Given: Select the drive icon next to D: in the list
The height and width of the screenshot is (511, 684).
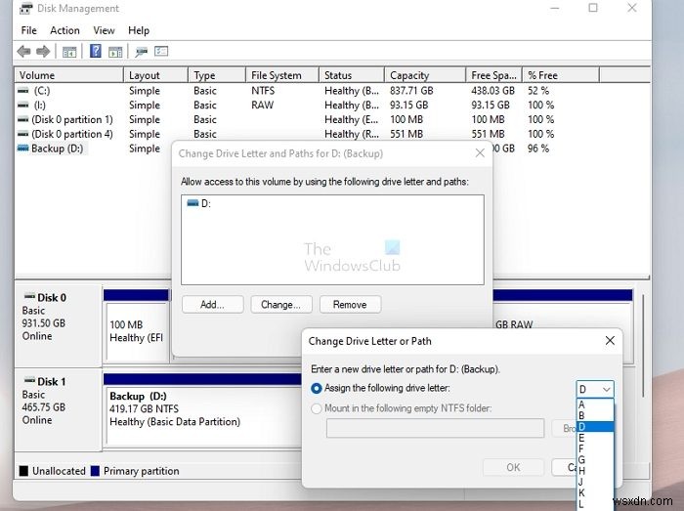Looking at the screenshot, I should pos(192,203).
